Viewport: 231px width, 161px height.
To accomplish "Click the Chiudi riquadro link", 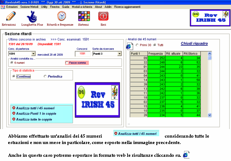I will 194,44.
